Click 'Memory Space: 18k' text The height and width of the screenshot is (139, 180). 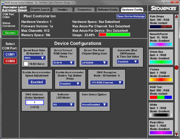(36, 35)
